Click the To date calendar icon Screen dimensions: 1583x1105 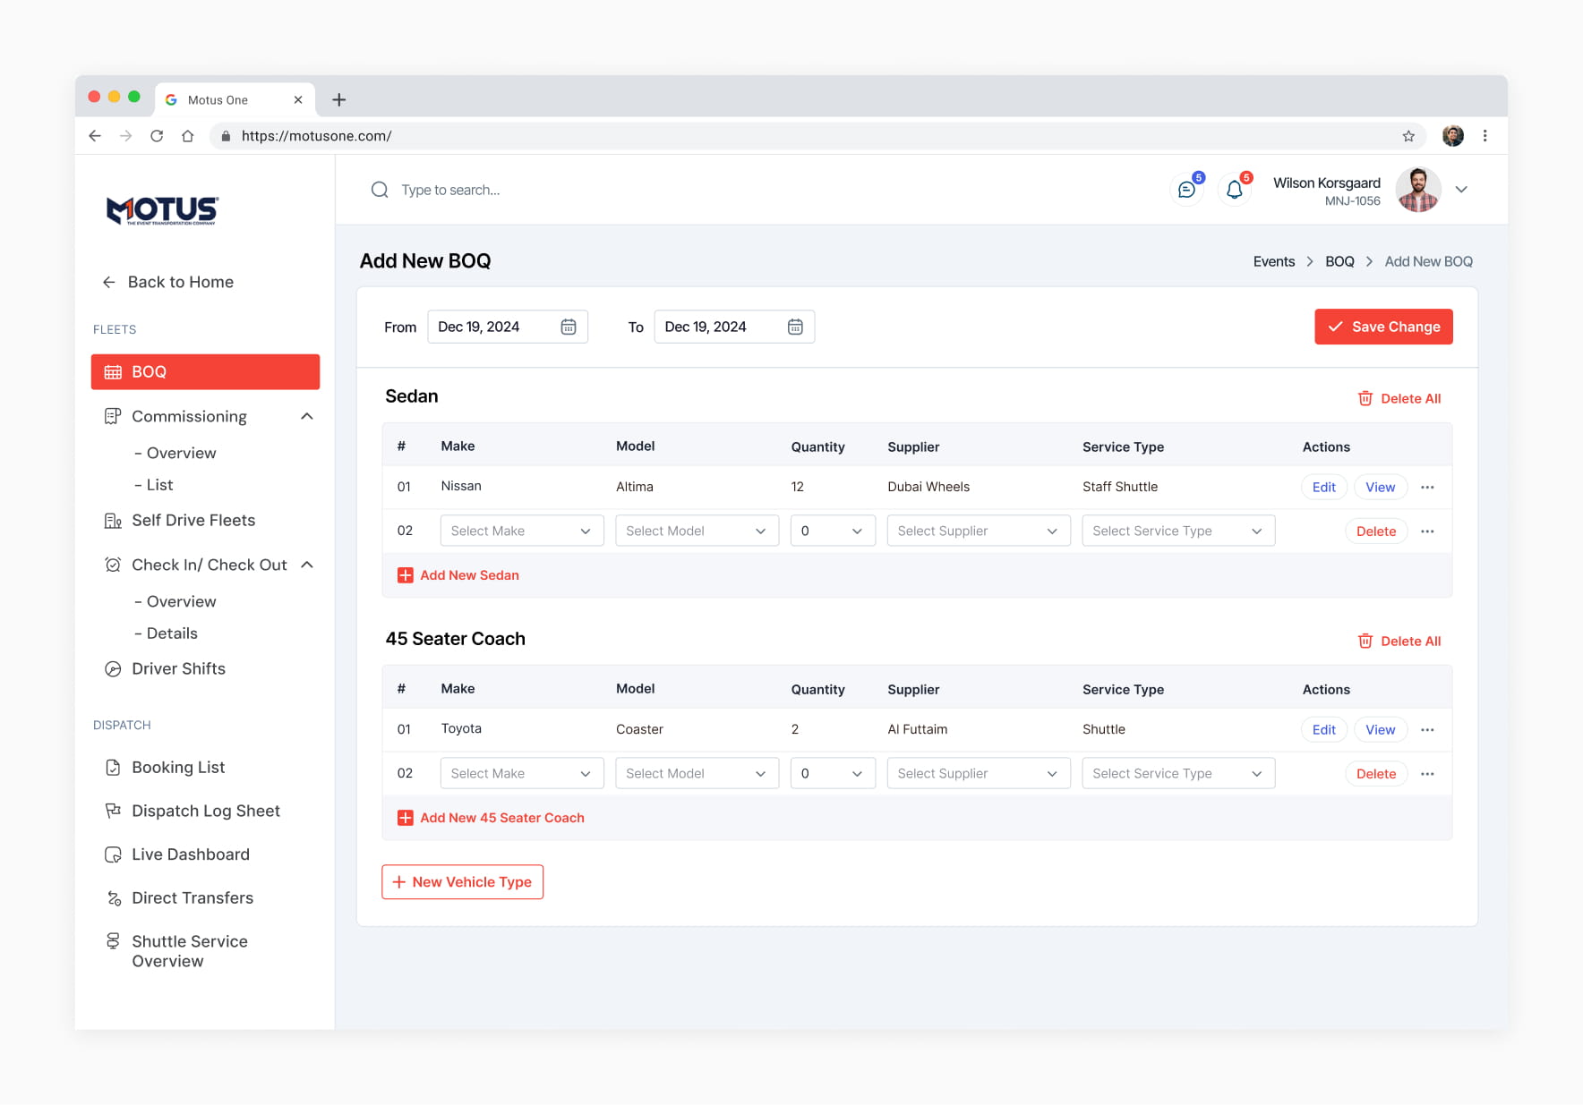(795, 327)
